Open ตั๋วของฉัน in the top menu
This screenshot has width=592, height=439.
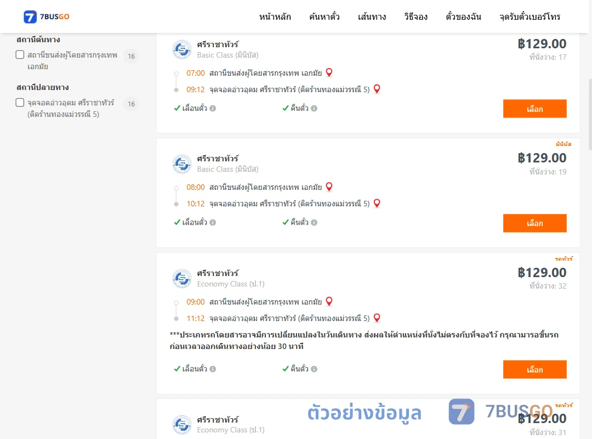tap(463, 16)
